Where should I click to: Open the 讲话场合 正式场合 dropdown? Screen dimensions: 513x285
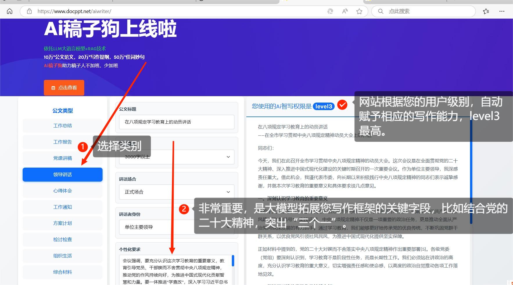[177, 192]
